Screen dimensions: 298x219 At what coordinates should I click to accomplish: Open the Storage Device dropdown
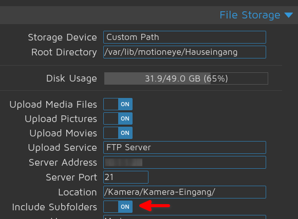[x=184, y=37]
